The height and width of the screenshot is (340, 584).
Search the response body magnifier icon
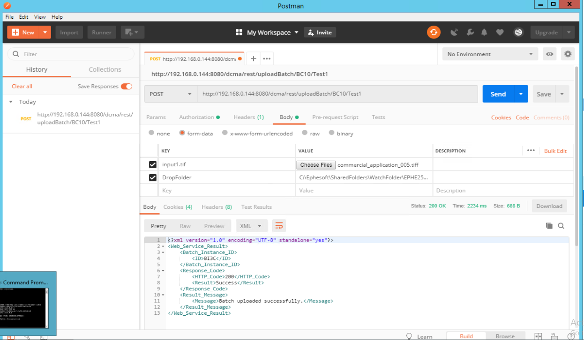(561, 226)
